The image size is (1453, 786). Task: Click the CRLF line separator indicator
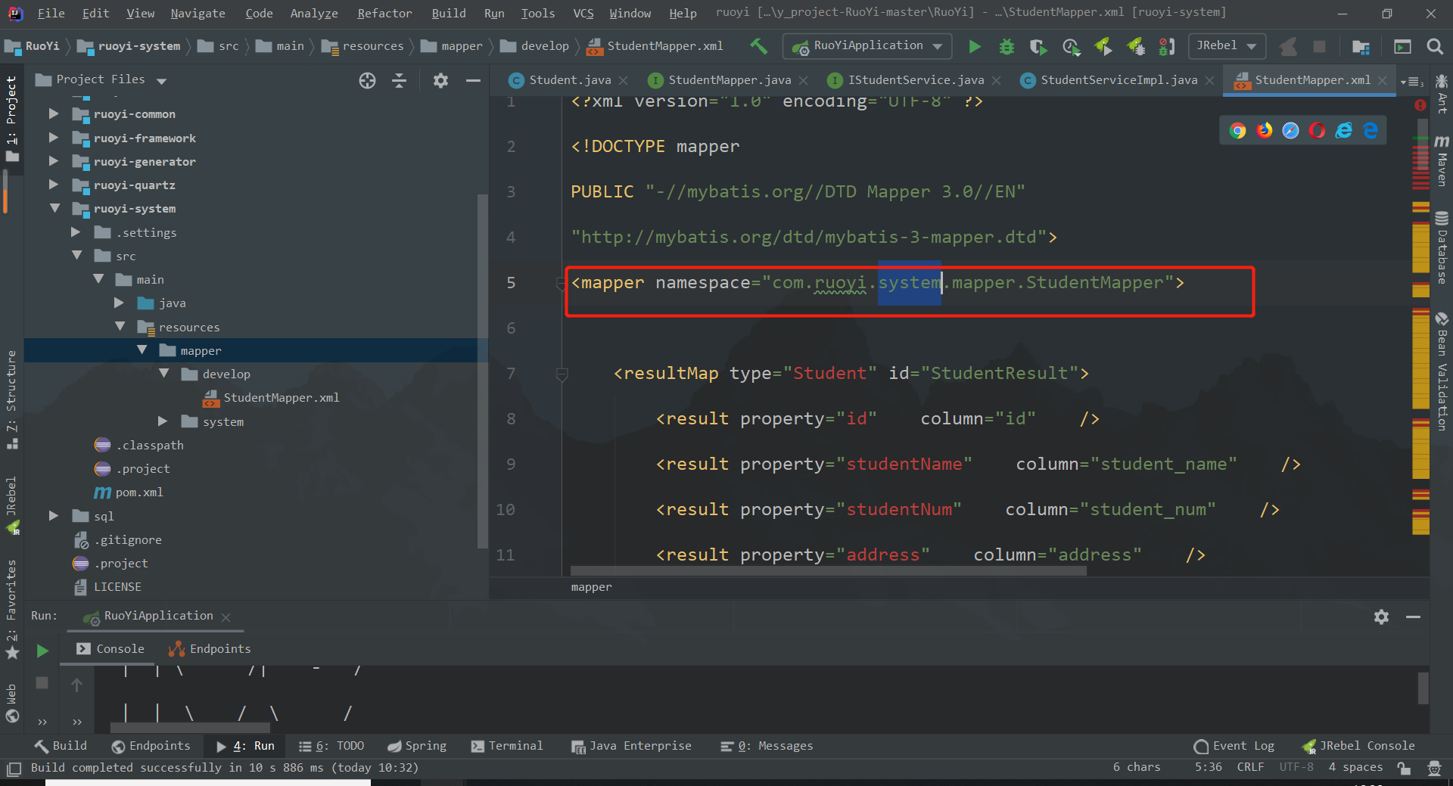tap(1250, 767)
